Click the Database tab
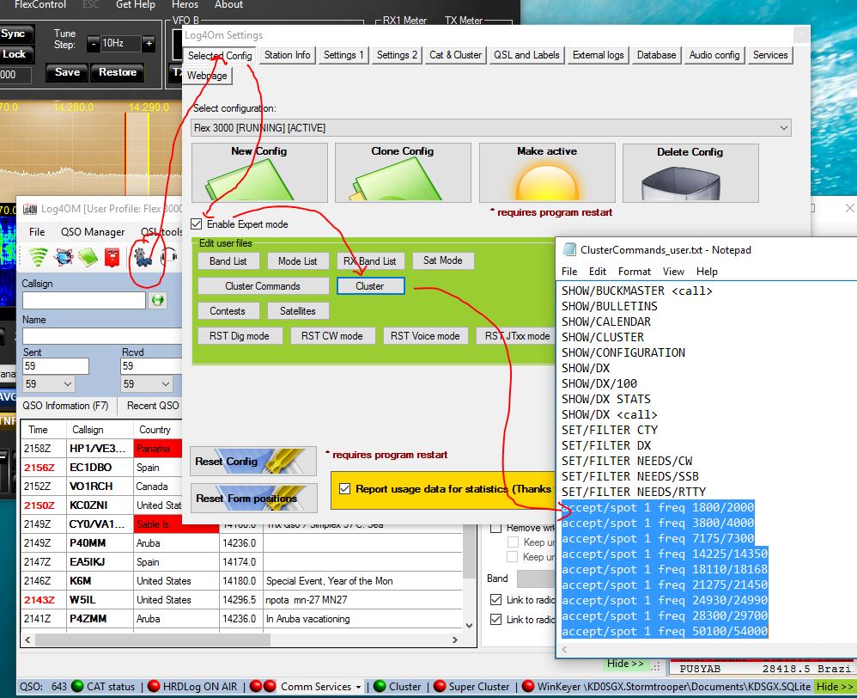The width and height of the screenshot is (857, 698). click(656, 55)
